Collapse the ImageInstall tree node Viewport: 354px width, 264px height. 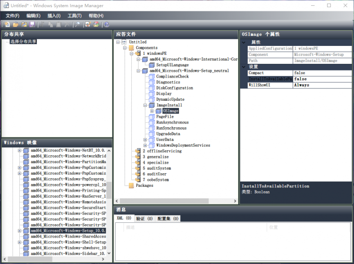(145, 105)
